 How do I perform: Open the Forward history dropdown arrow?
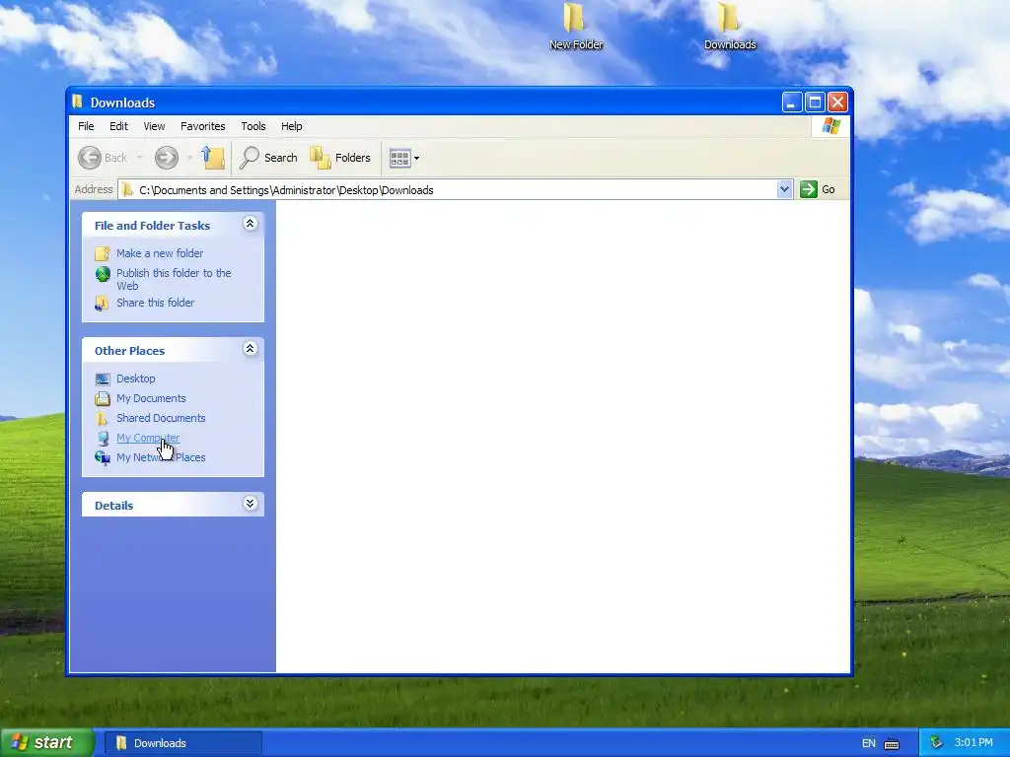pos(189,158)
